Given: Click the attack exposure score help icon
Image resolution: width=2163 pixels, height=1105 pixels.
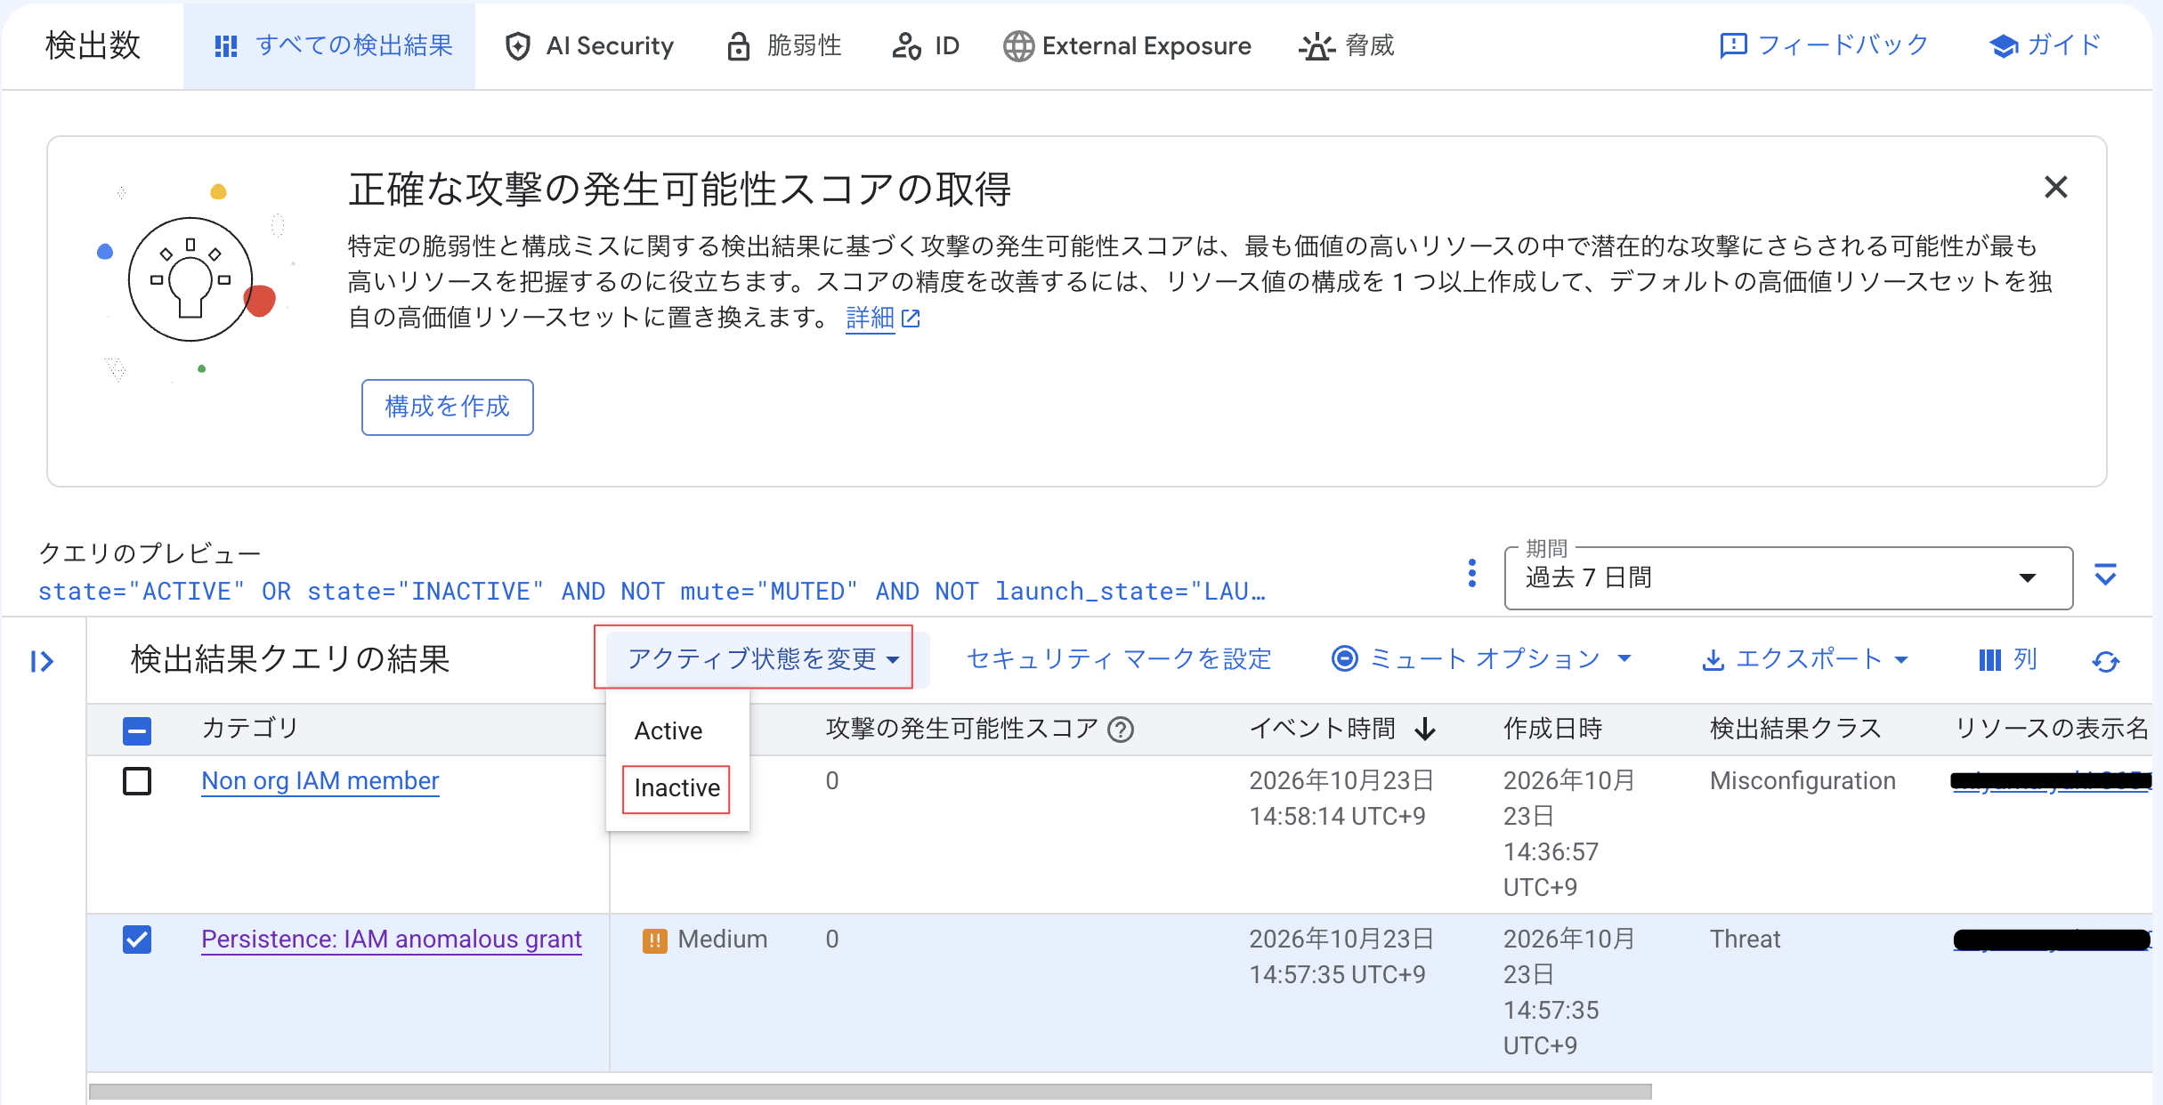Looking at the screenshot, I should 1121,730.
